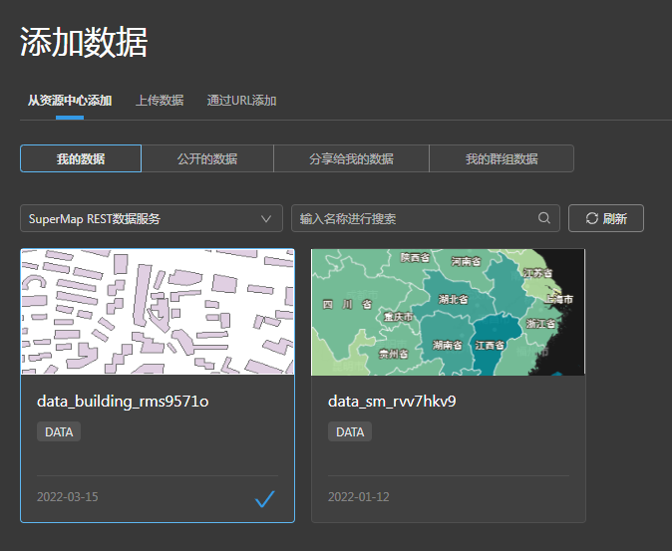Image resolution: width=672 pixels, height=551 pixels.
Task: Click DATA tag on data_sm_rvv7hkv9 card
Action: (x=350, y=432)
